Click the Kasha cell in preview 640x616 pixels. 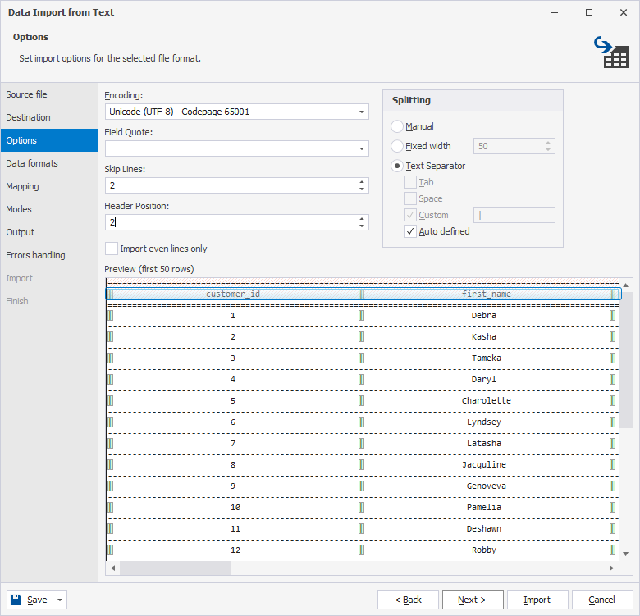point(483,336)
